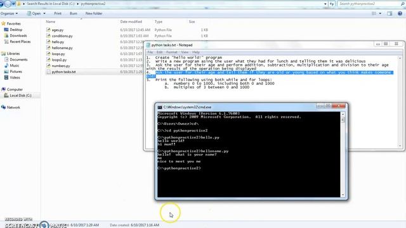Click the Open toolbar button

[x=34, y=13]
